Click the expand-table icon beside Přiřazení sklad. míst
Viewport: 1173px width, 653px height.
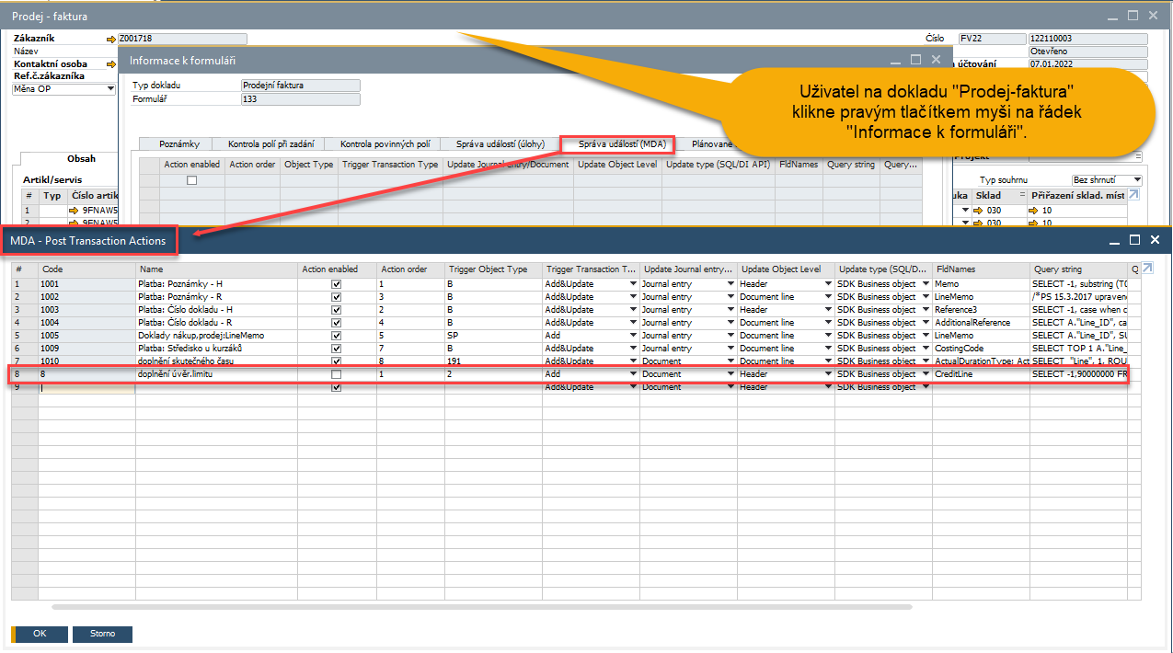coord(1133,195)
